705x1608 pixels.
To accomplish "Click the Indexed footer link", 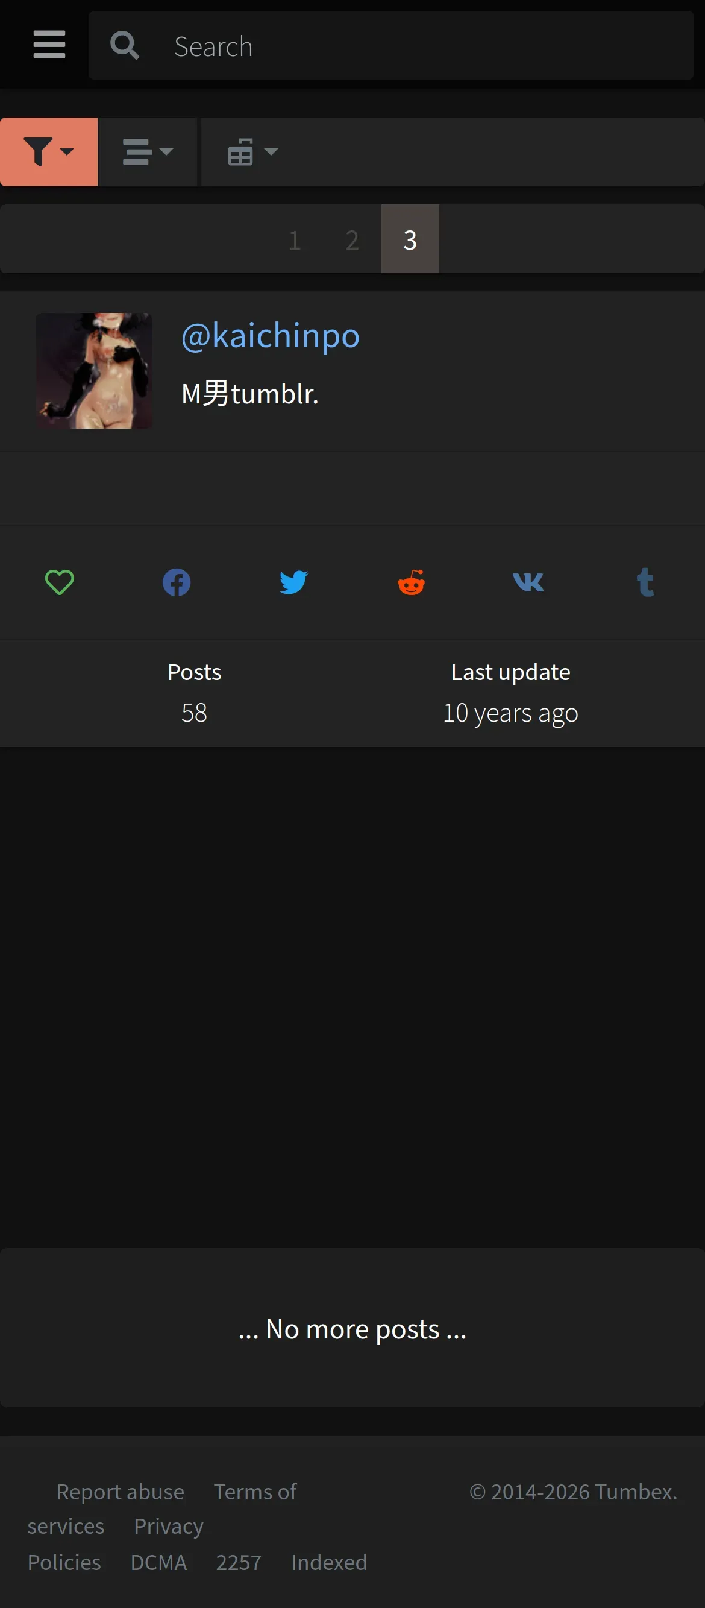I will (329, 1562).
